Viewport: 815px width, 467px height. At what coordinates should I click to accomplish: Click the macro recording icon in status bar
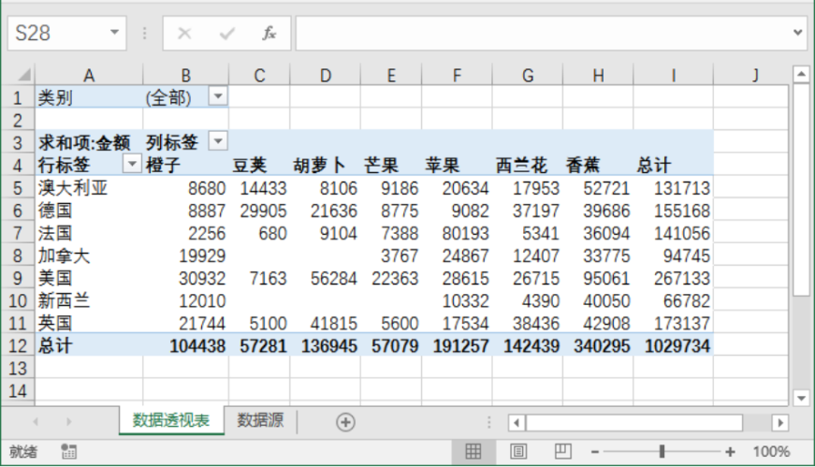pos(68,451)
